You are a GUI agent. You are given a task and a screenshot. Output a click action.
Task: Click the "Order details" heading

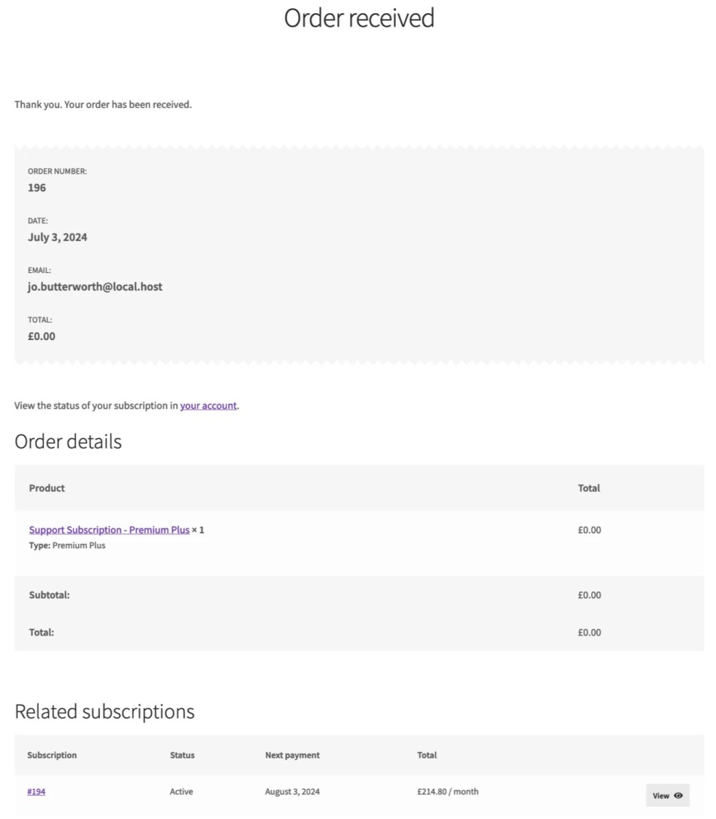pos(68,442)
